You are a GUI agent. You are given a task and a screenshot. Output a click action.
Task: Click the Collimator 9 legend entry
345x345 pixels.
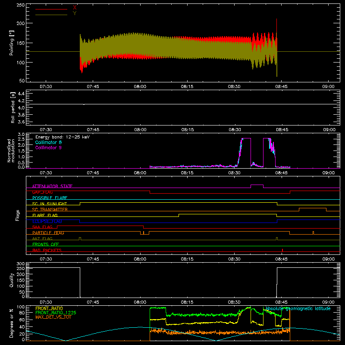48,147
